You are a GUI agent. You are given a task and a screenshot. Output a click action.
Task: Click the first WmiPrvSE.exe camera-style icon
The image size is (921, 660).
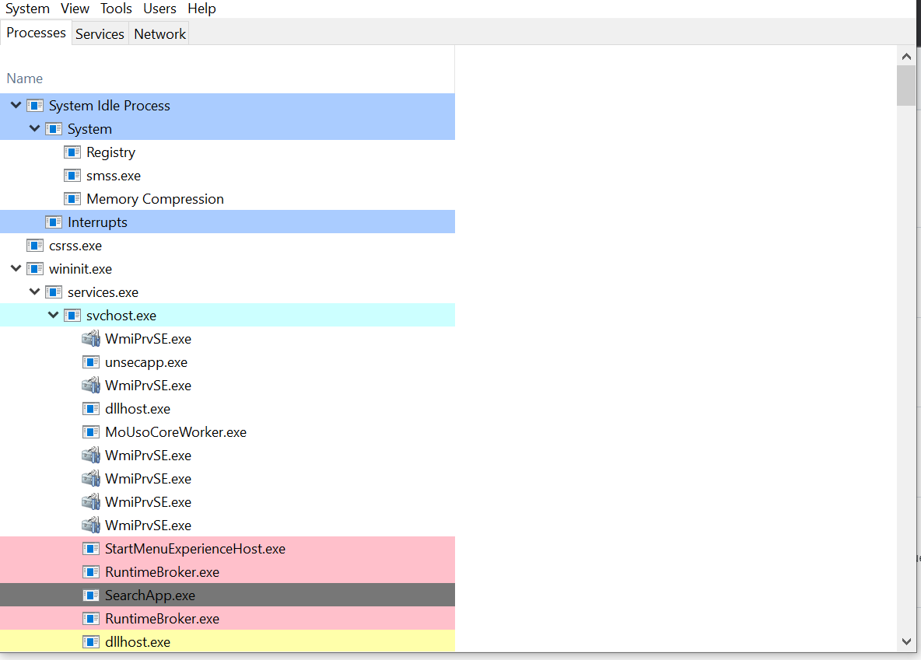point(90,338)
